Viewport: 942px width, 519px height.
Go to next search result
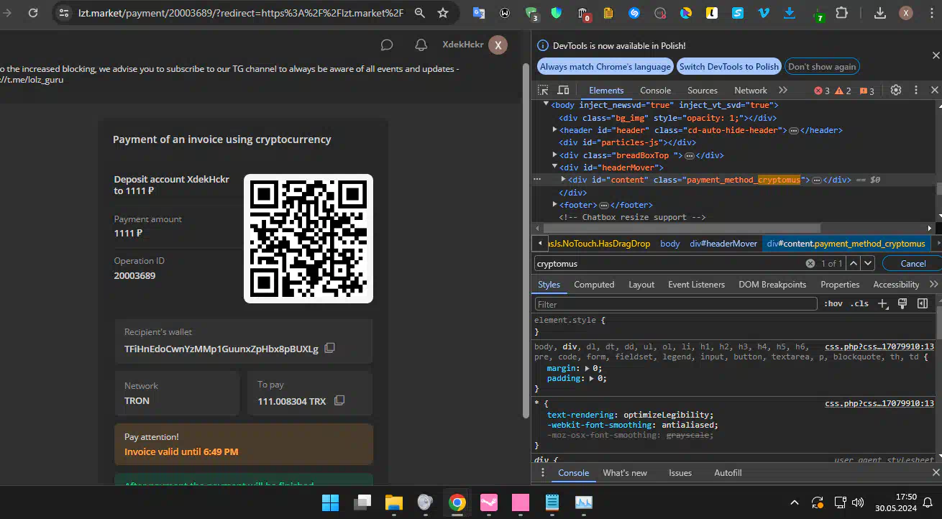click(868, 264)
